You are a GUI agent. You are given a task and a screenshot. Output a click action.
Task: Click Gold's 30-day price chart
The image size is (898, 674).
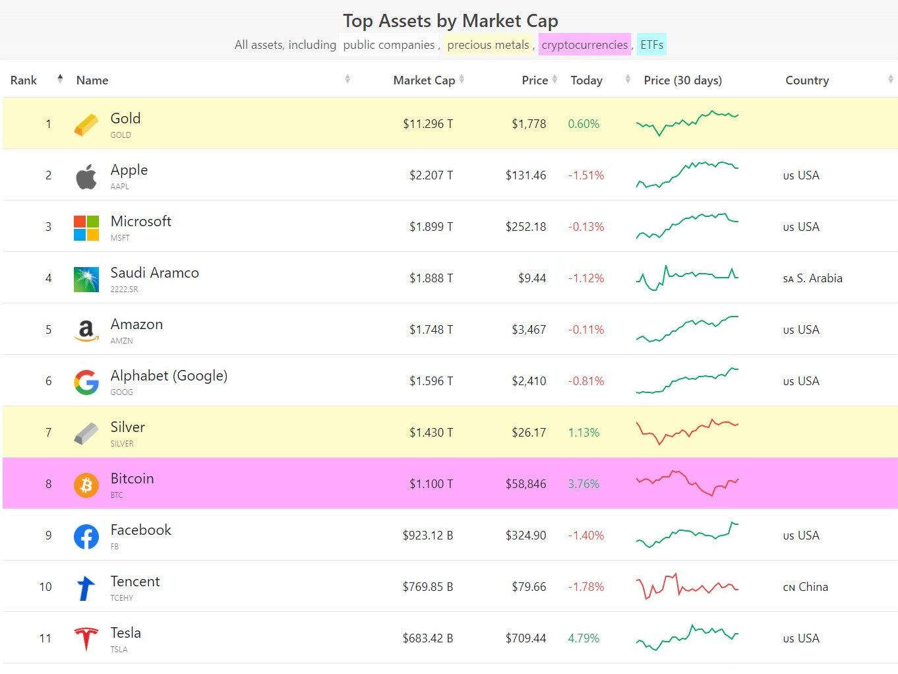coord(687,123)
